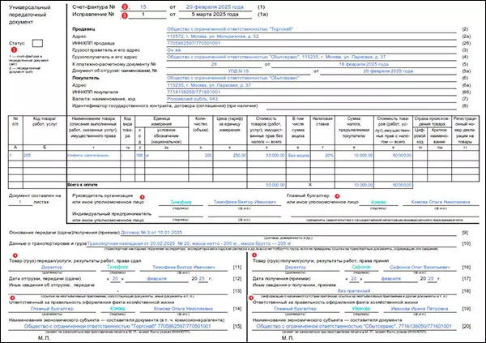Click red marker above right 'Ответственный за правильность'
Viewport: 486px width, 343px height.
[253, 298]
